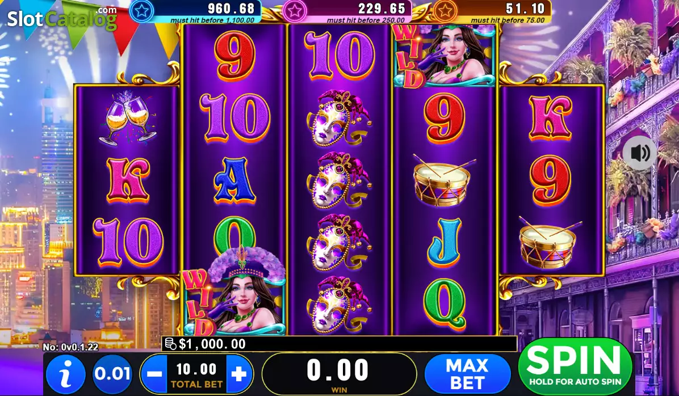Click the top jester mask symbol
The height and width of the screenshot is (396, 679).
pos(339,117)
